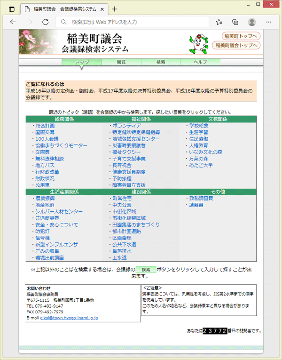Open the 中央公園 topic link
Image resolution: width=282 pixels, height=360 pixels.
pyautogui.click(x=122, y=205)
